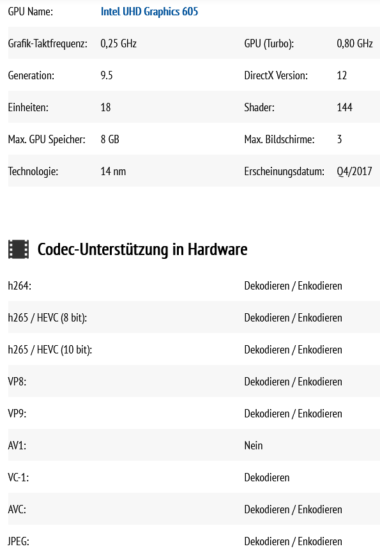Screen dimensions: 380x558
Task: Click the Codec-Unterstützung in Hardware heading
Action: [x=142, y=249]
